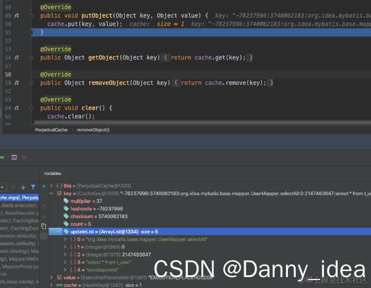371x288 pixels.
Task: Click the remove watch minus icon
Action: coord(44,196)
